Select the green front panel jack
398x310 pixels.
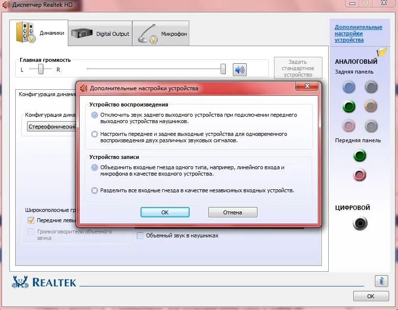click(360, 155)
